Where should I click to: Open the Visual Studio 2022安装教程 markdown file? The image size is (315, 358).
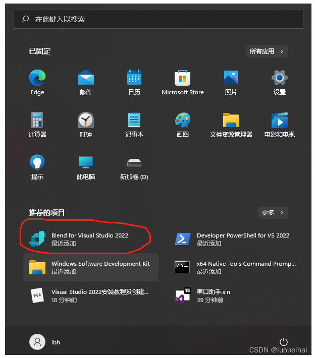(91, 295)
